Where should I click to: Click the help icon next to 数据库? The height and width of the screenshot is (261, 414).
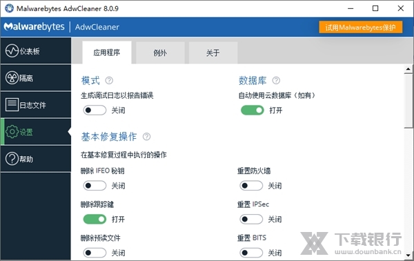(276, 80)
